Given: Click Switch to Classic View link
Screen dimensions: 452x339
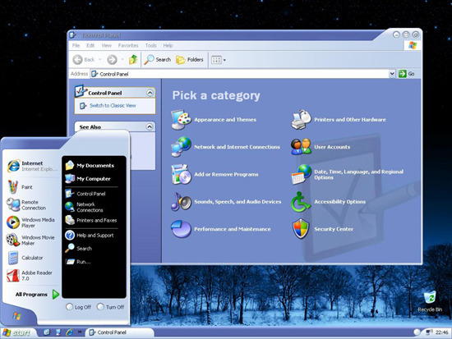Looking at the screenshot, I should tap(113, 105).
